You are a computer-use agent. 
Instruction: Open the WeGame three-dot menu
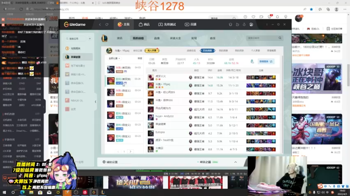(x=267, y=24)
